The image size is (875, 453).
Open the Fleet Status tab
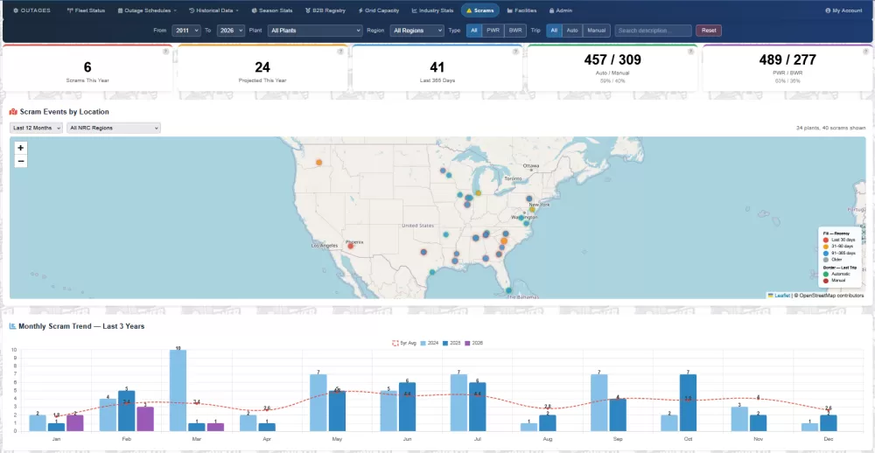tap(86, 10)
